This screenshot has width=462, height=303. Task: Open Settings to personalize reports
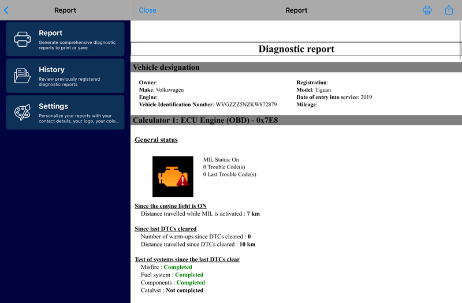click(x=65, y=112)
